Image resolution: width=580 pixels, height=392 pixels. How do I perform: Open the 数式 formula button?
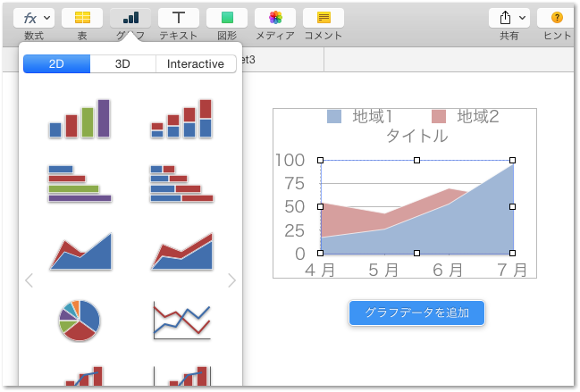tap(34, 17)
